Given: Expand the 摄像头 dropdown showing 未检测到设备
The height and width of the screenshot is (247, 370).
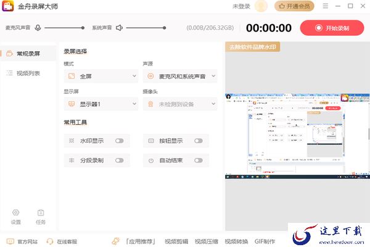Looking at the screenshot, I should coord(180,104).
